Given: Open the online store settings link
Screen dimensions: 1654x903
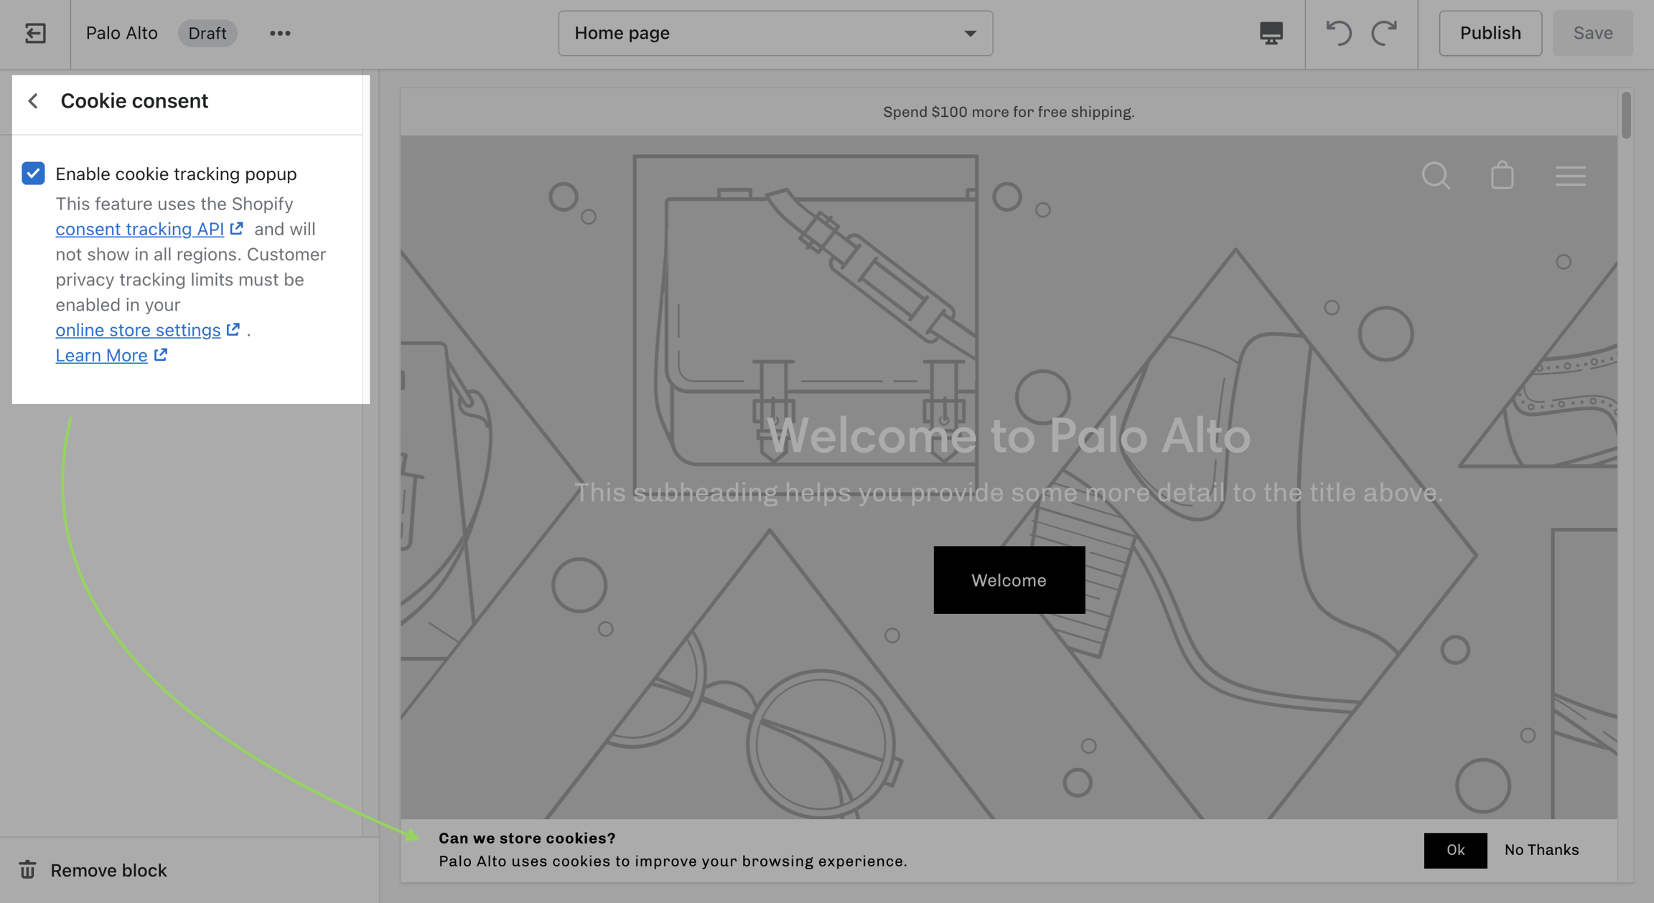Looking at the screenshot, I should point(138,330).
